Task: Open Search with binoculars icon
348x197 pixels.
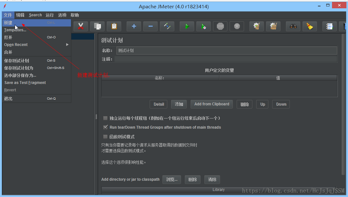Action: click(x=293, y=27)
